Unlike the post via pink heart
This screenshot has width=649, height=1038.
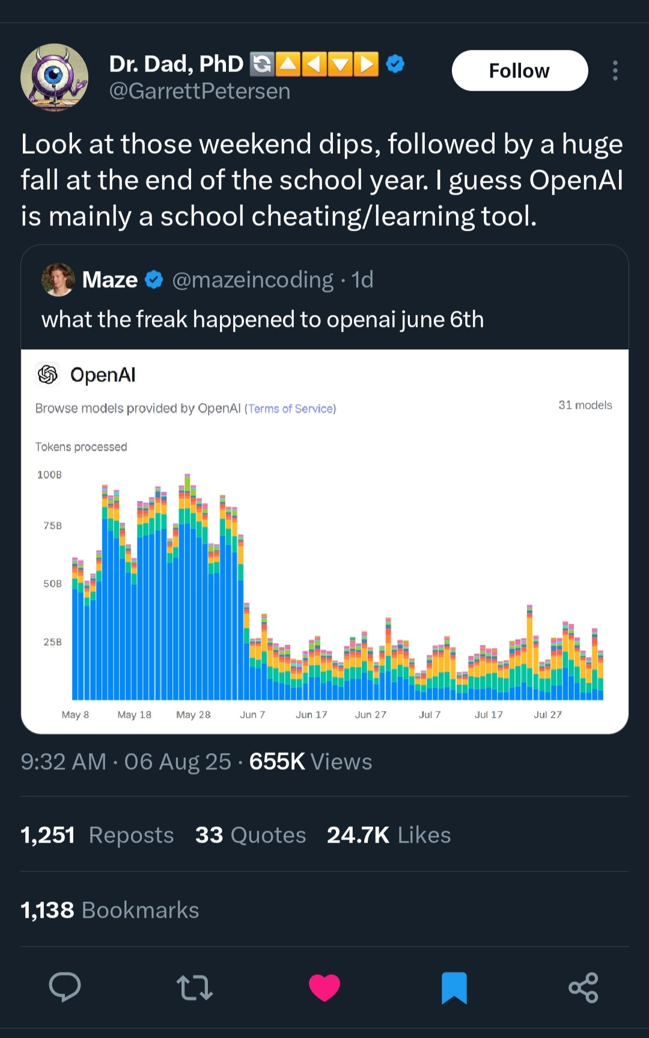coord(324,987)
